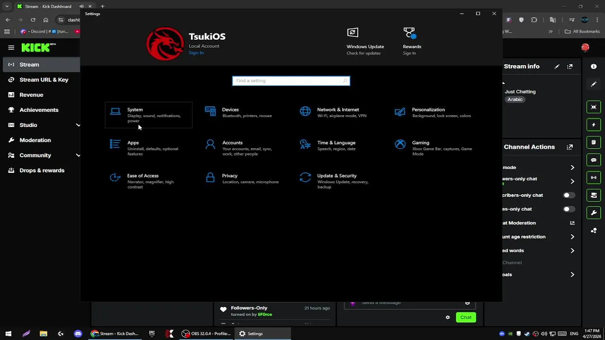The height and width of the screenshot is (340, 605).
Task: Open Windows Start menu
Action: (9, 334)
